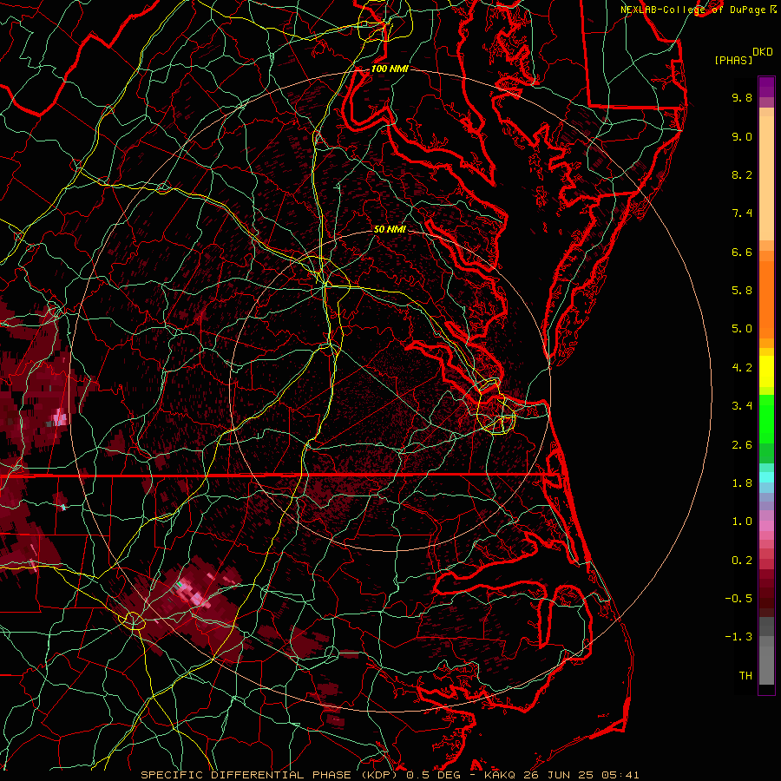The width and height of the screenshot is (781, 781).
Task: Click the 0.5 DEG elevation text
Action: coord(433,775)
